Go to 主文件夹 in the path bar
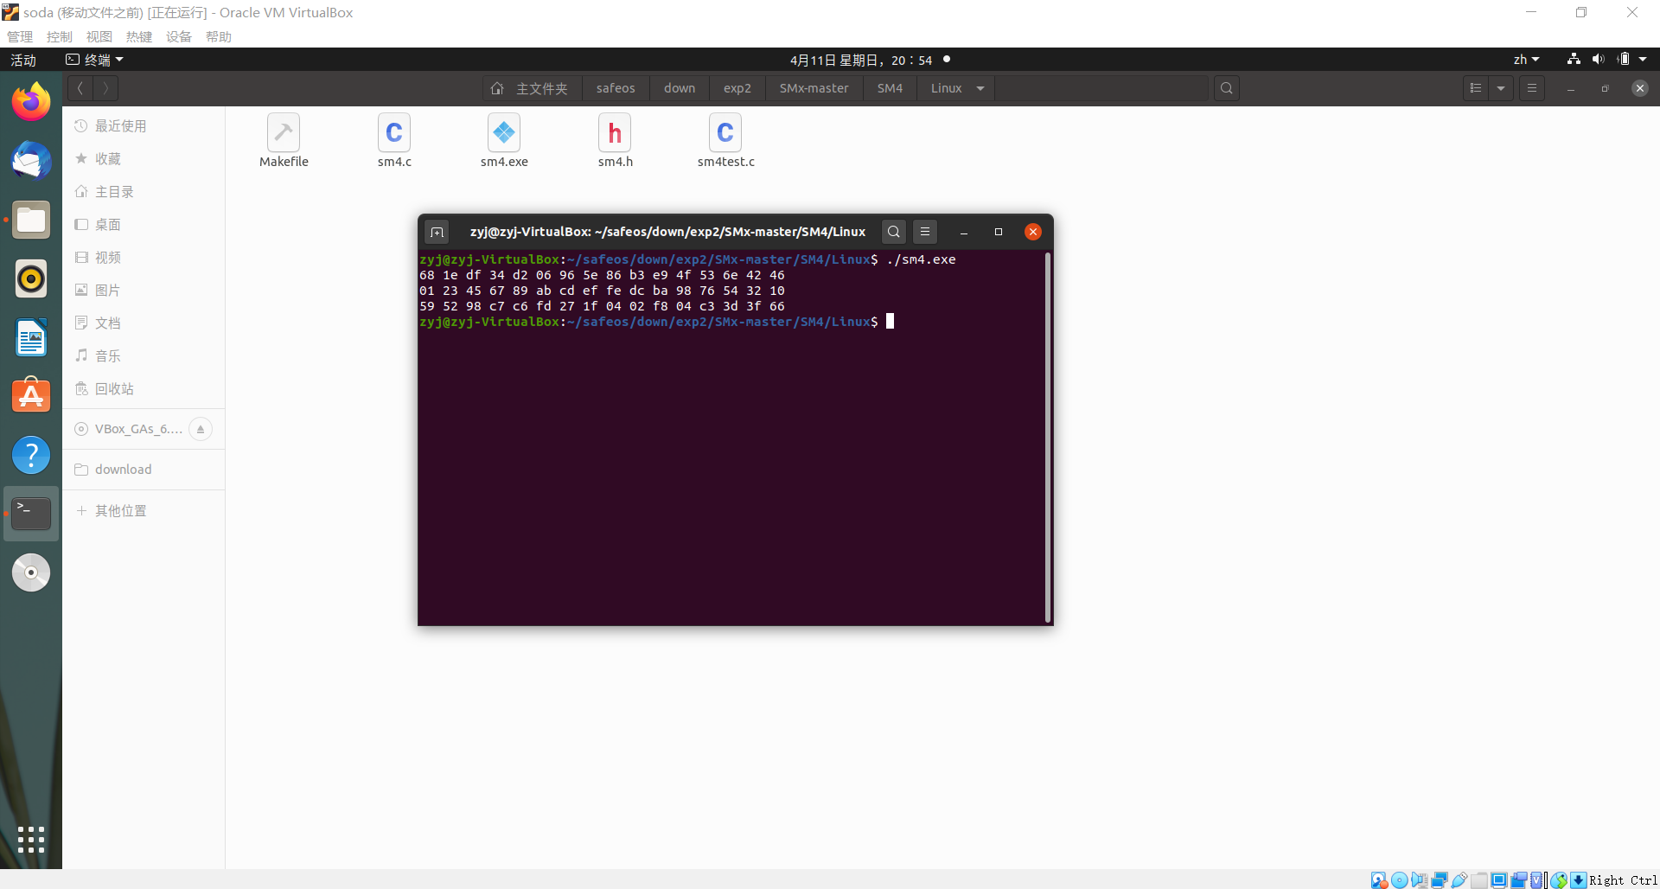Viewport: 1660px width, 889px height. coord(531,88)
